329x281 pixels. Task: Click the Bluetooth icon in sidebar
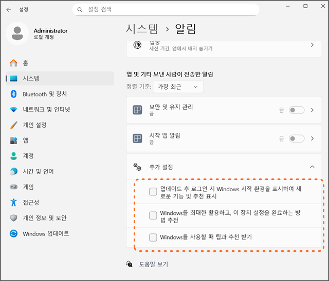point(14,94)
